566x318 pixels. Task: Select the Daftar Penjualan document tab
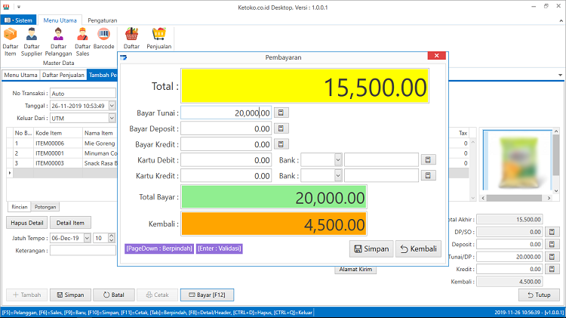click(x=63, y=75)
